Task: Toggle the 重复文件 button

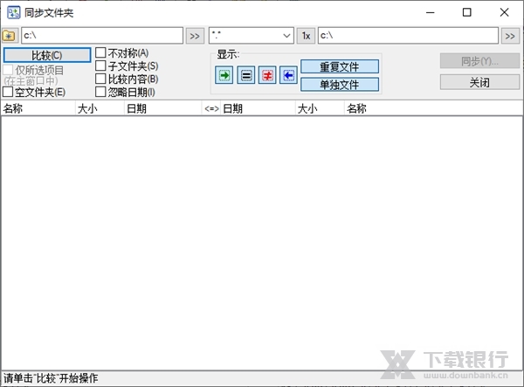Action: coord(340,66)
